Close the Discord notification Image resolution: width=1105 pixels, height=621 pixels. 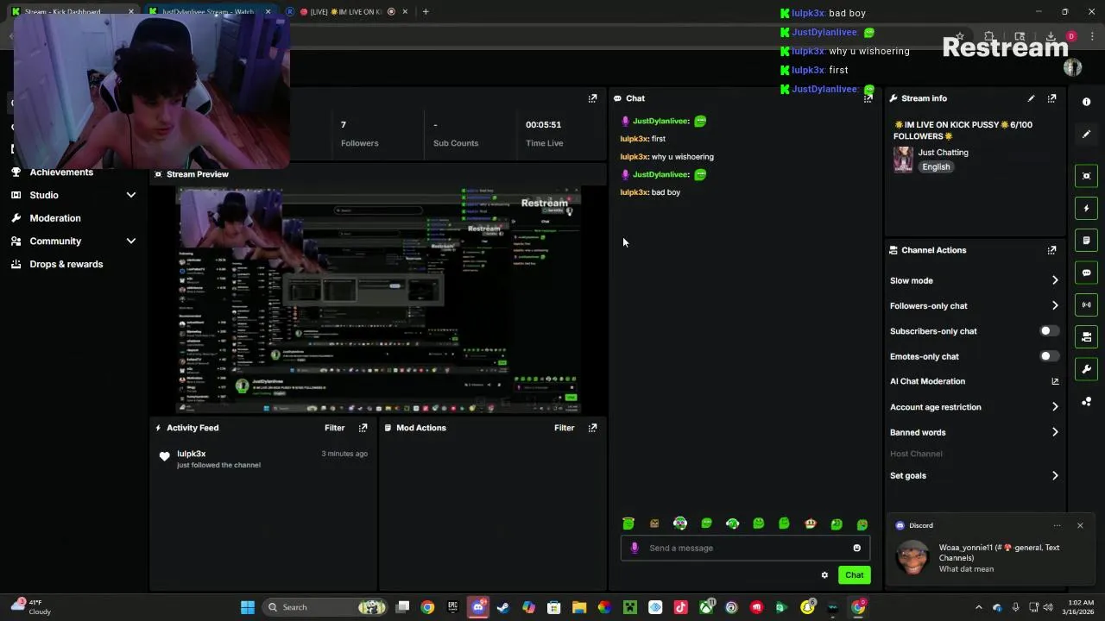[x=1079, y=525]
